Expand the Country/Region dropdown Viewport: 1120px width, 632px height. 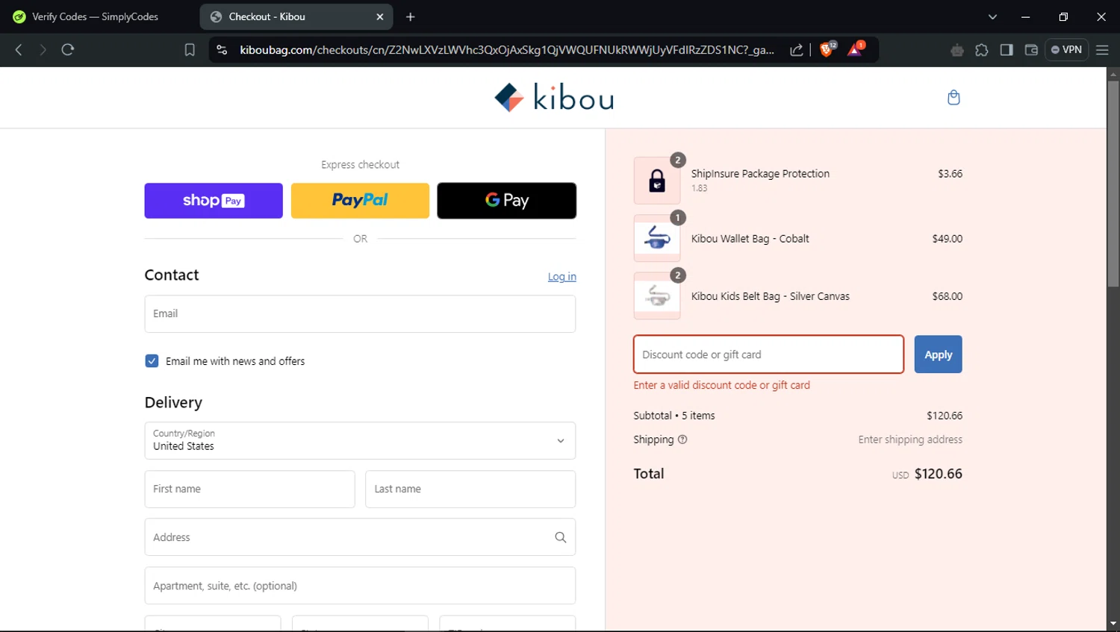coord(360,441)
